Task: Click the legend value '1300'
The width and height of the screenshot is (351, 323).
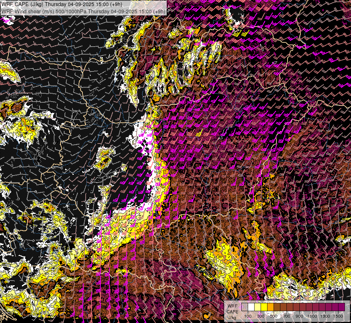Action: tap(325, 316)
